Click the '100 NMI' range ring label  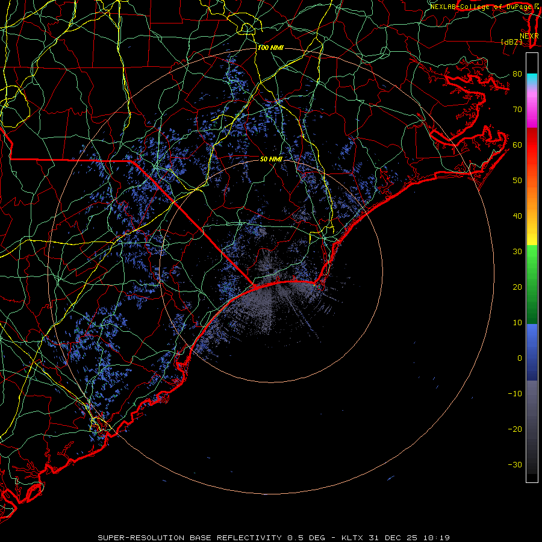point(270,48)
